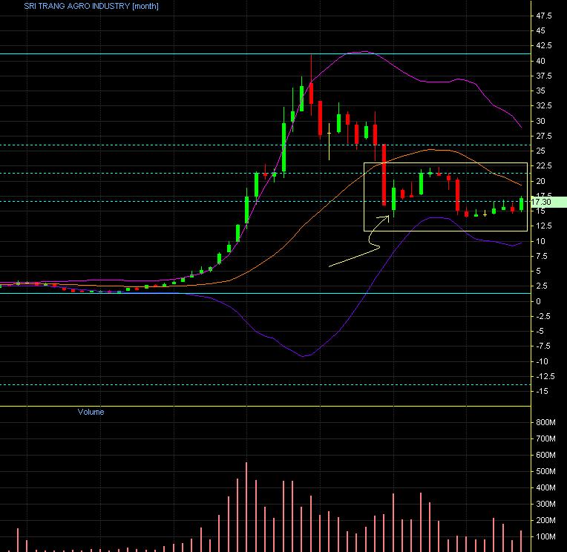Click the 30 price axis label
This screenshot has height=552, width=567.
540,121
